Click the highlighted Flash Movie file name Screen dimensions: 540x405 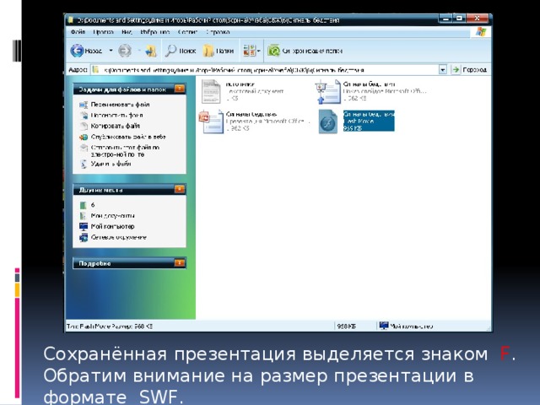(369, 114)
